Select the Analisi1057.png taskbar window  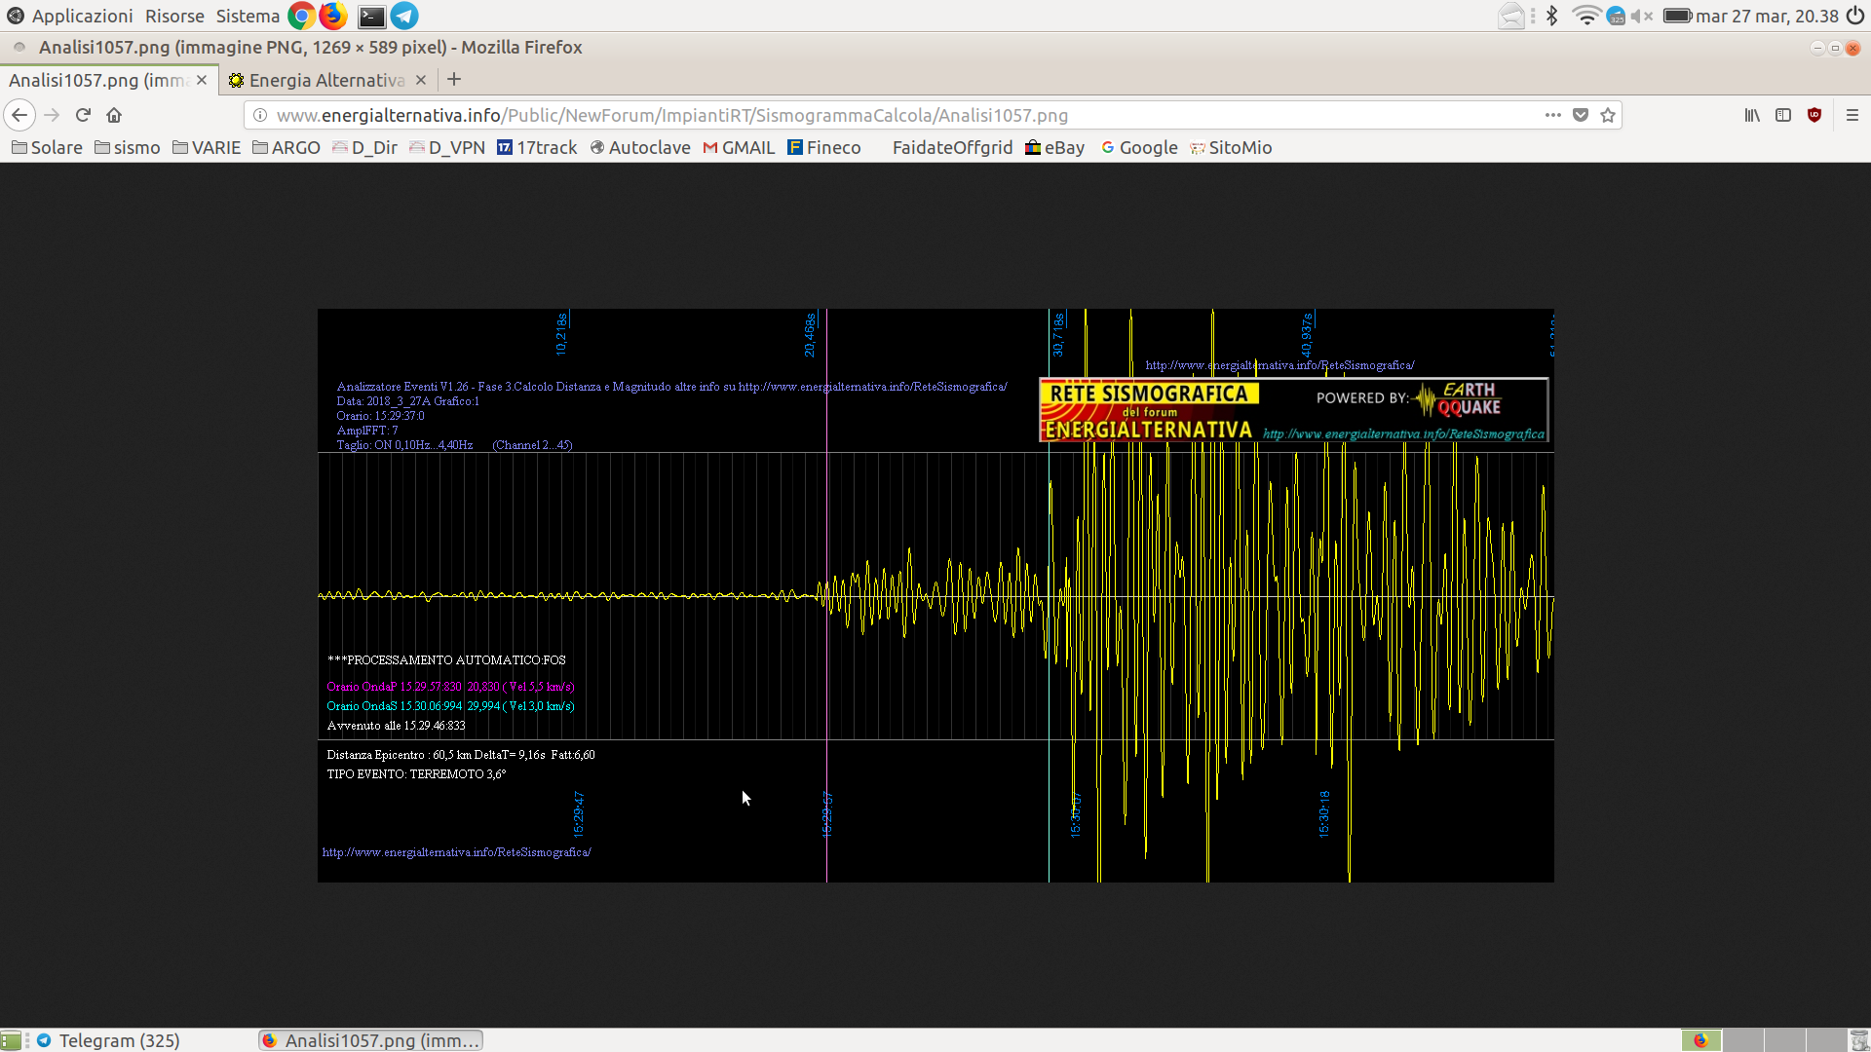[x=370, y=1040]
